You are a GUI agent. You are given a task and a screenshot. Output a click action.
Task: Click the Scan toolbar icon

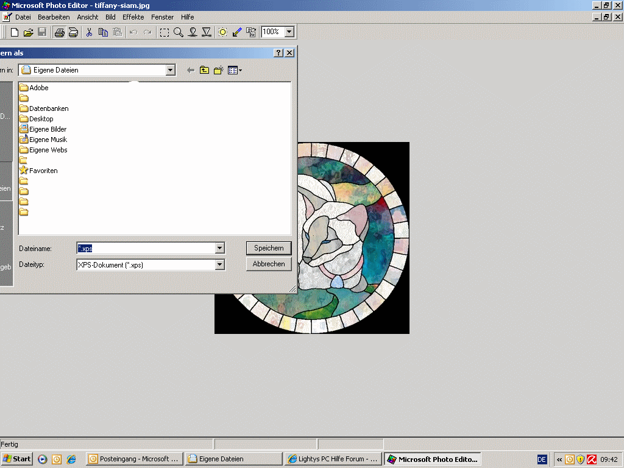pos(73,32)
